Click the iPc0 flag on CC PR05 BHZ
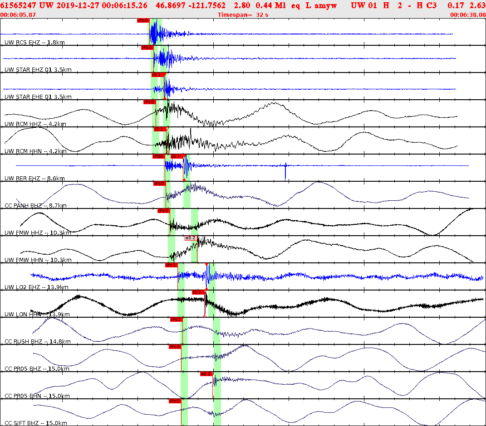Screen dimensions: 486x426 pos(174,347)
